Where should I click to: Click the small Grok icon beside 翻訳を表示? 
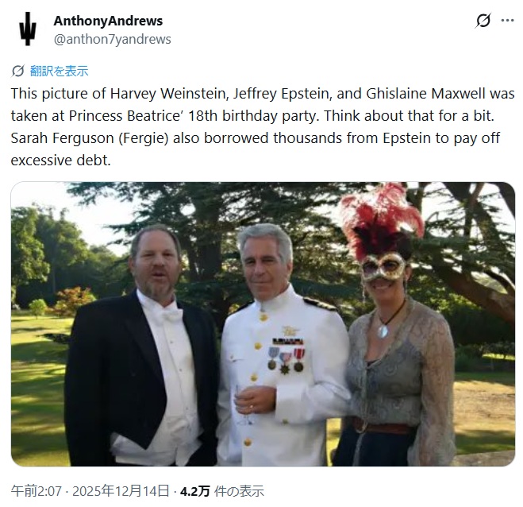(x=17, y=72)
